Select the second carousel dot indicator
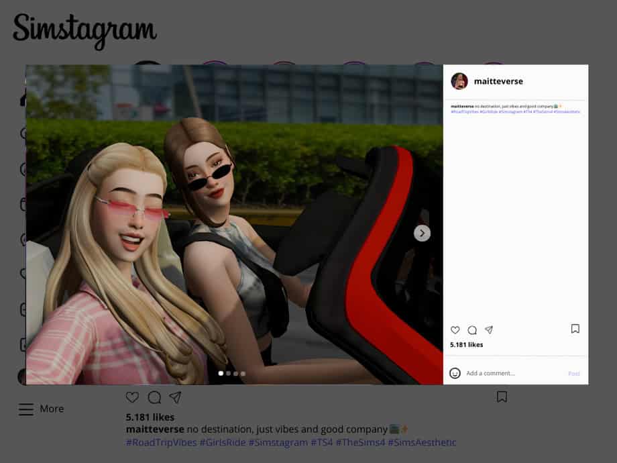The image size is (617, 463). pyautogui.click(x=228, y=374)
